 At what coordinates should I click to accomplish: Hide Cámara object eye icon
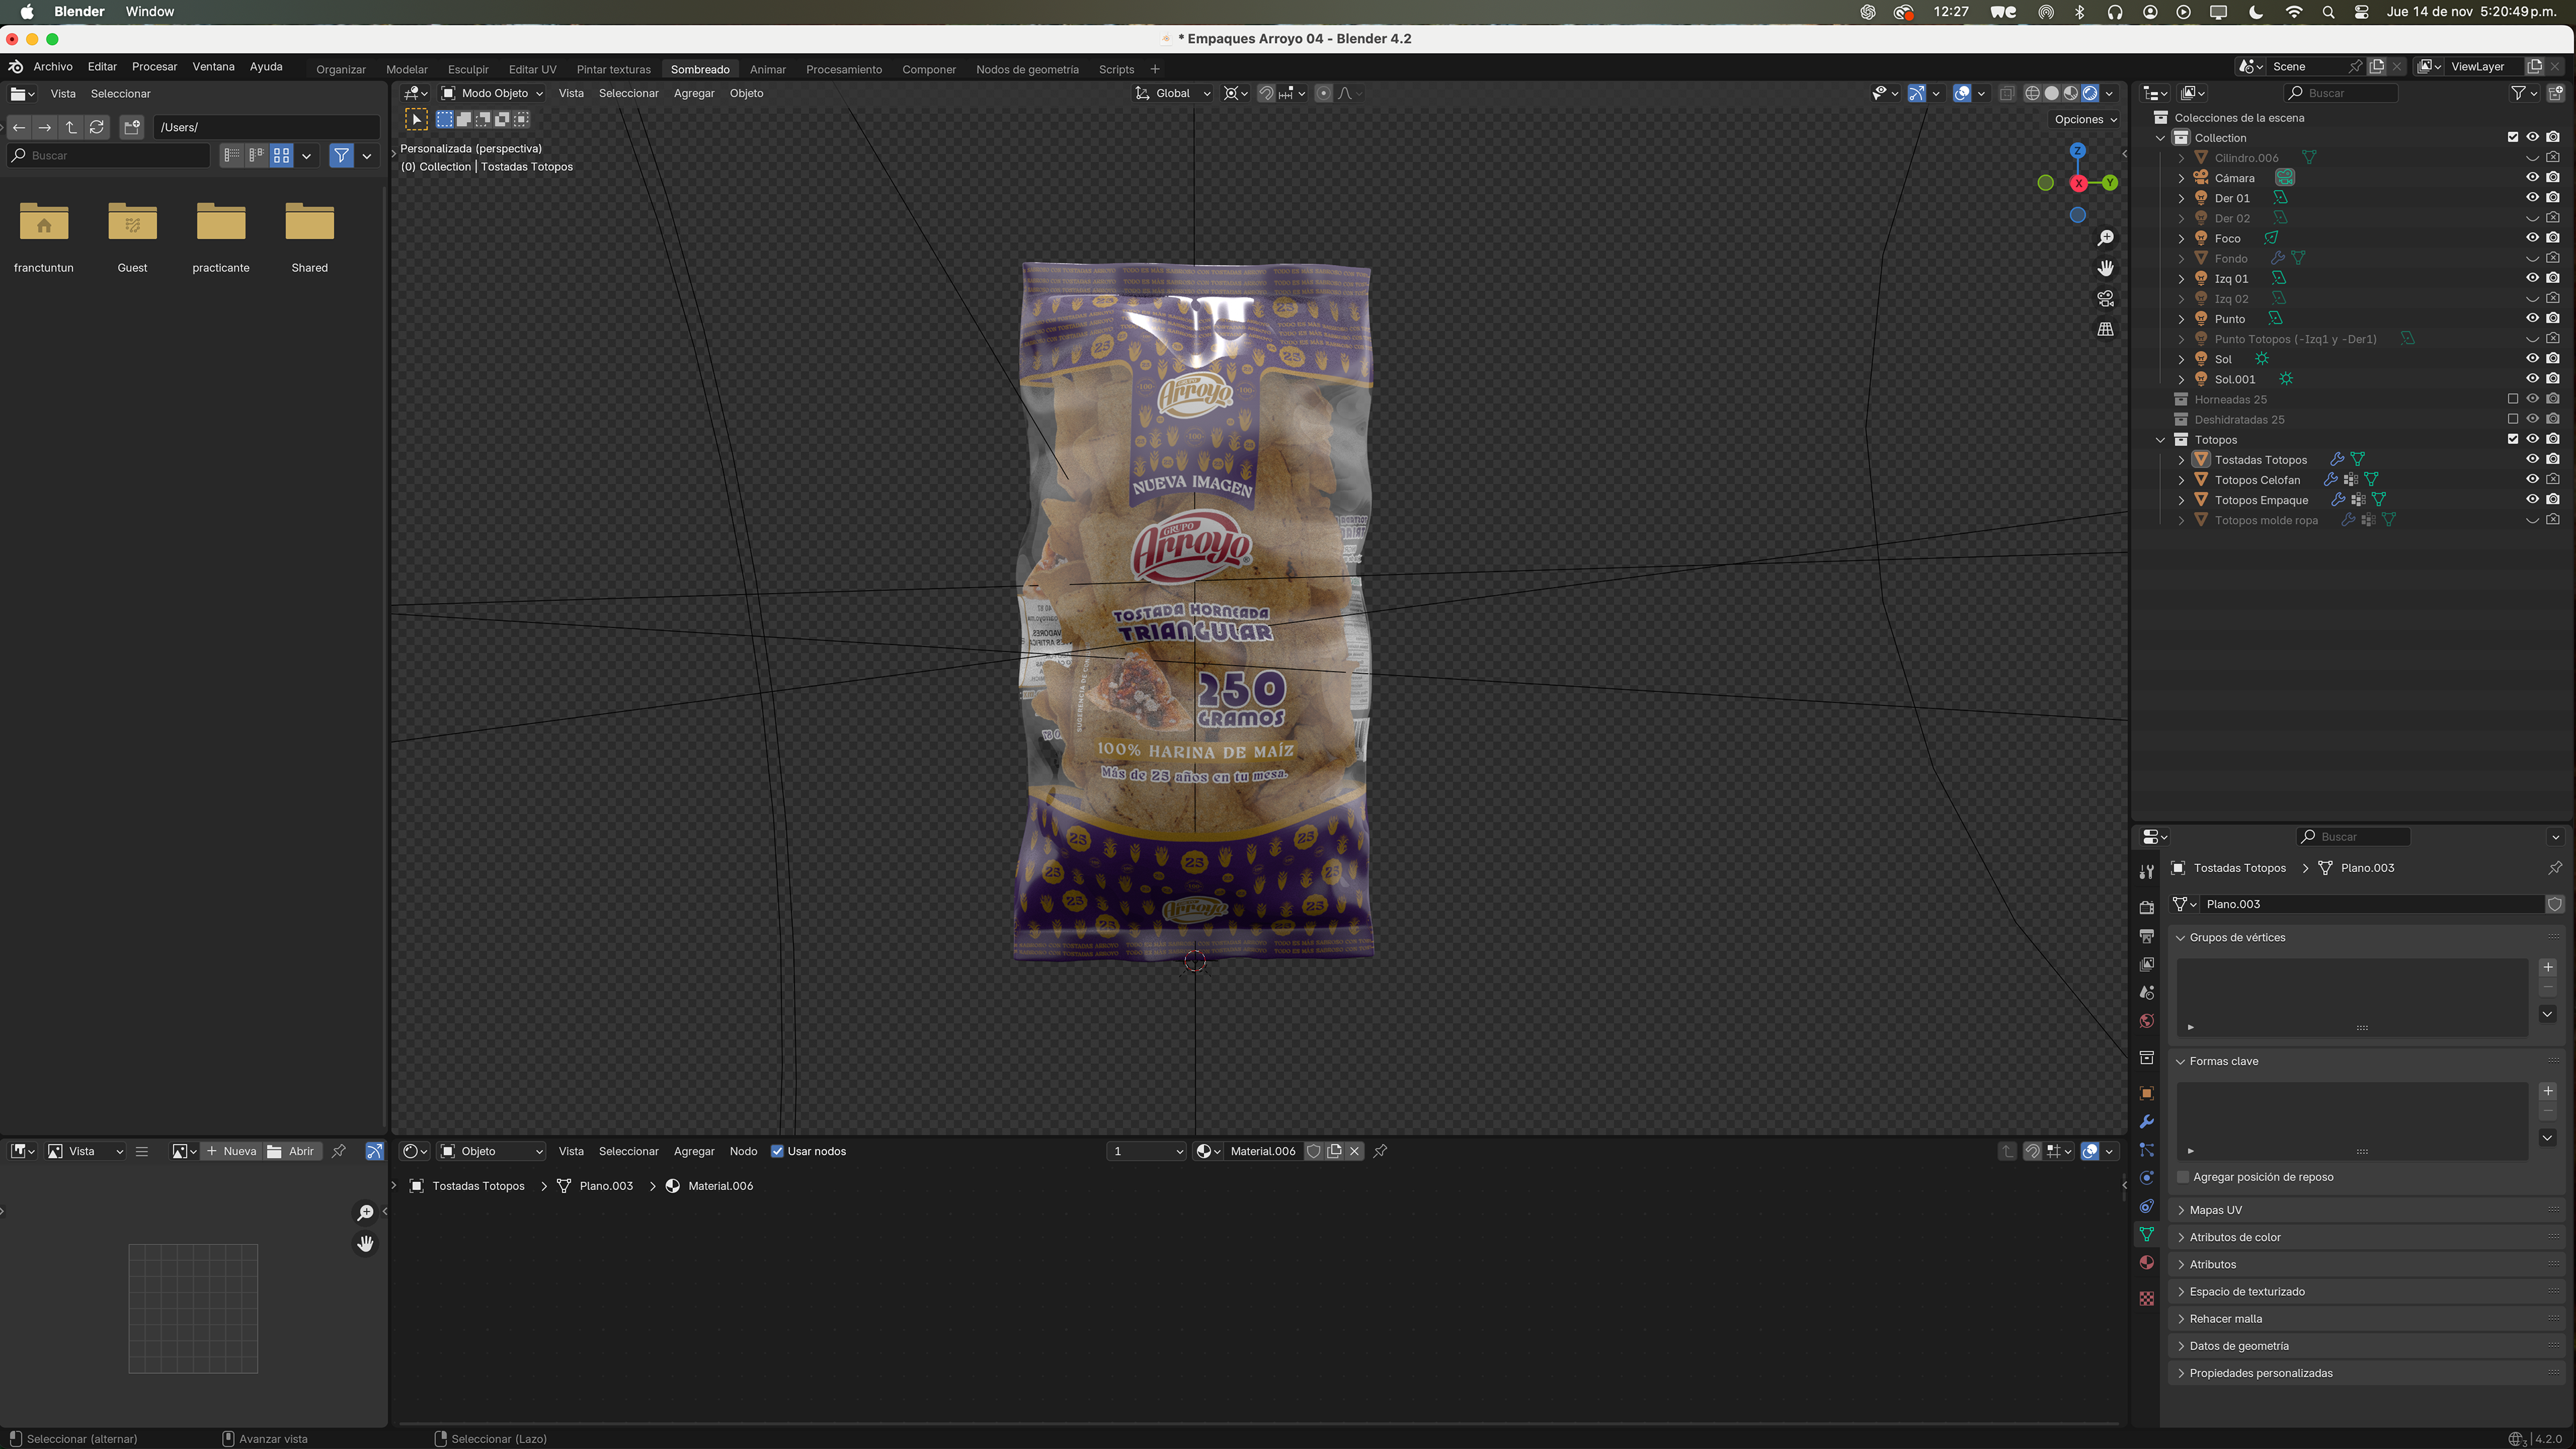(x=2532, y=178)
